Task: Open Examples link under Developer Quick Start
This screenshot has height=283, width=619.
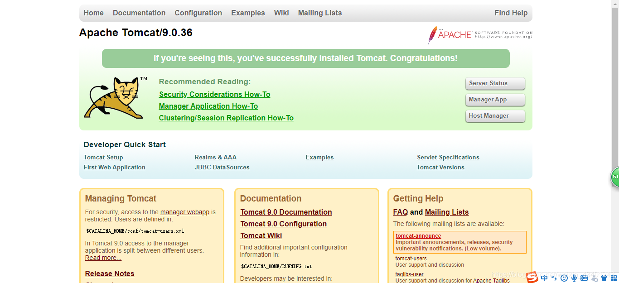Action: [319, 157]
